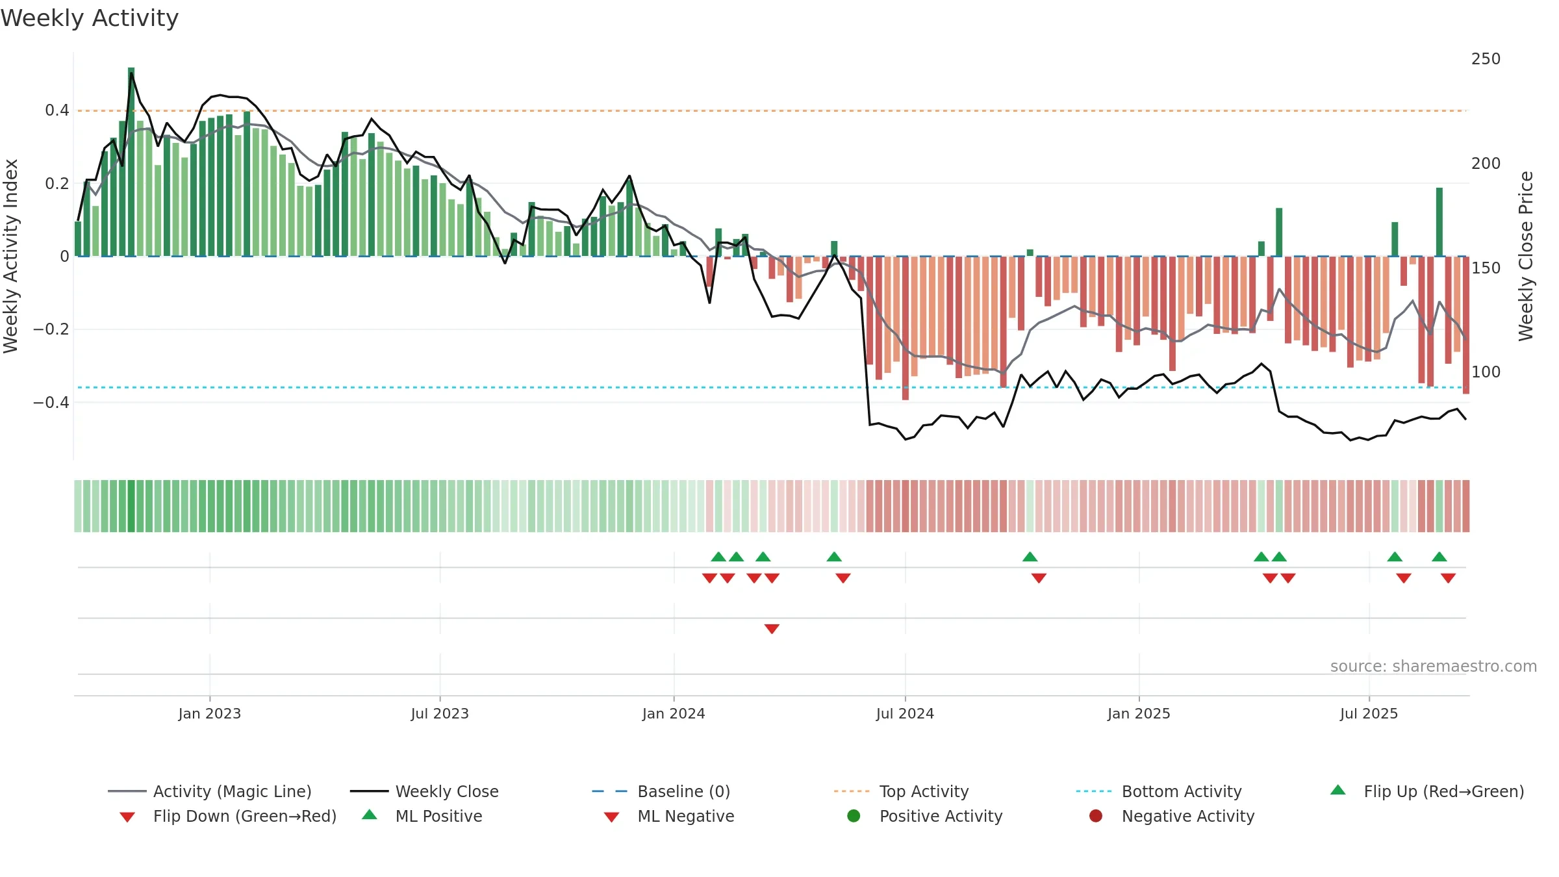Click the 200 tick on the price axis
The image size is (1559, 877).
coord(1486,163)
